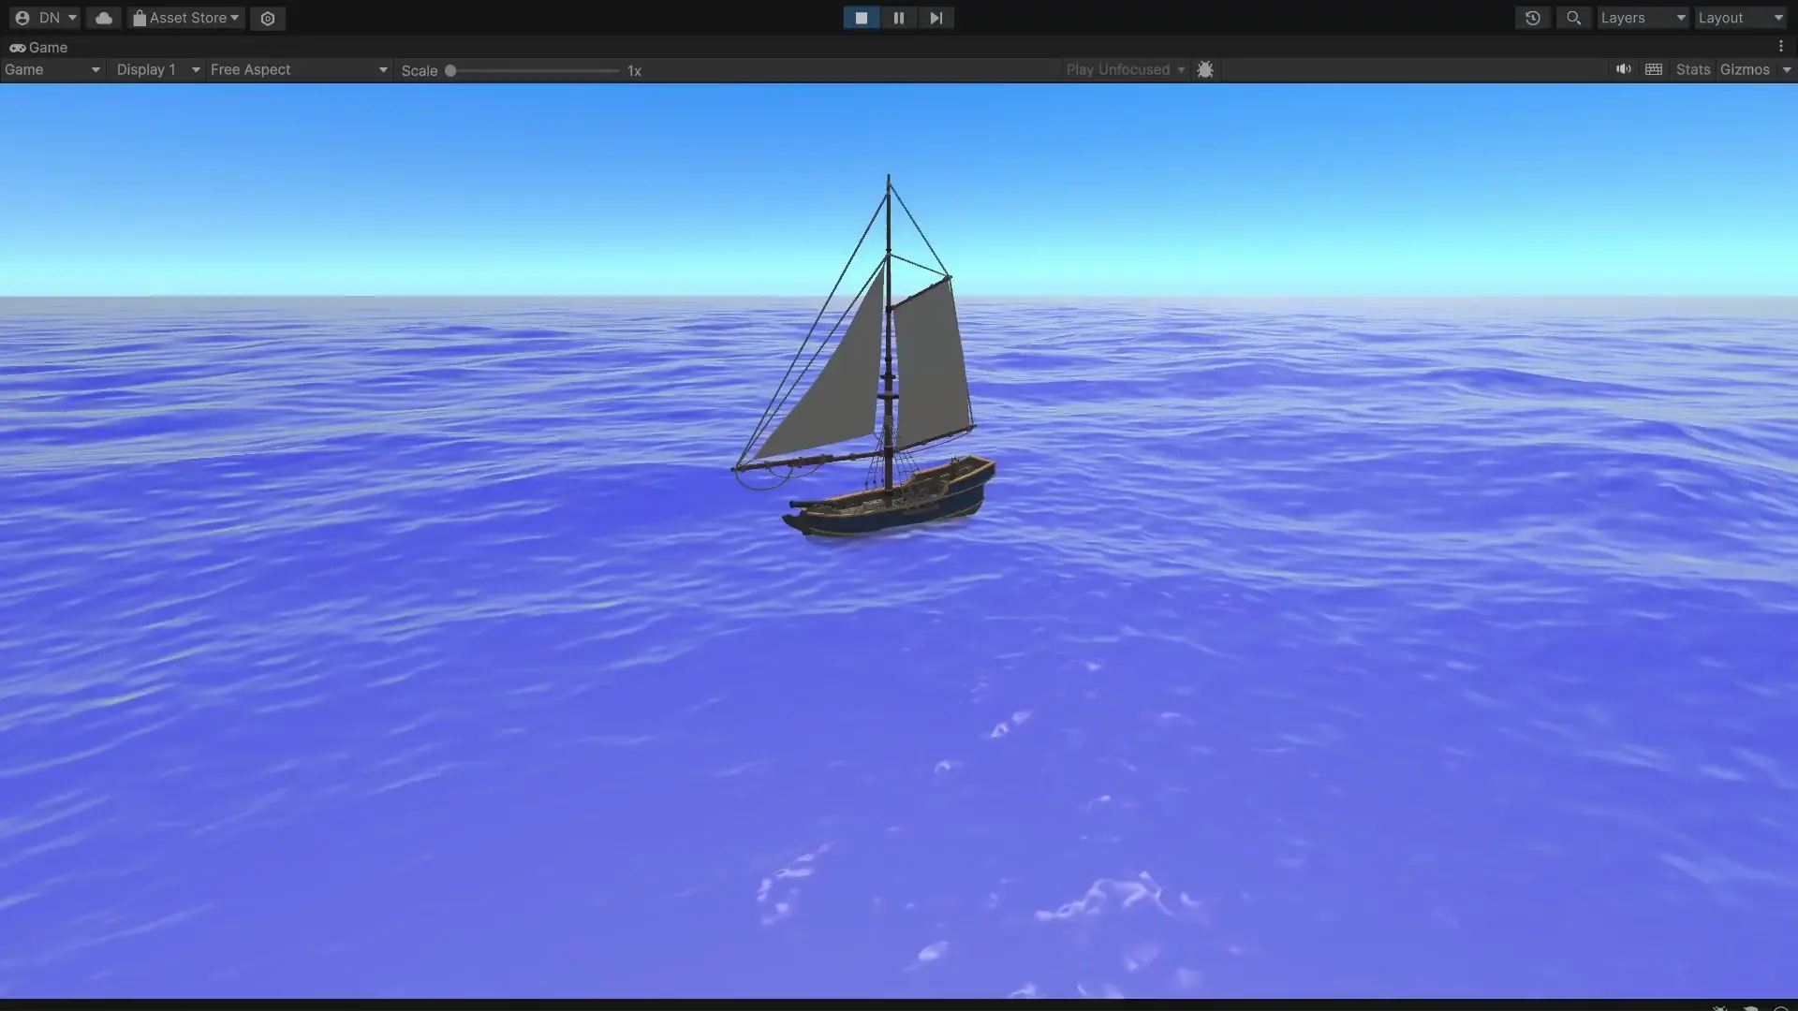The width and height of the screenshot is (1798, 1011).
Task: Open the Layers dropdown
Action: (x=1643, y=18)
